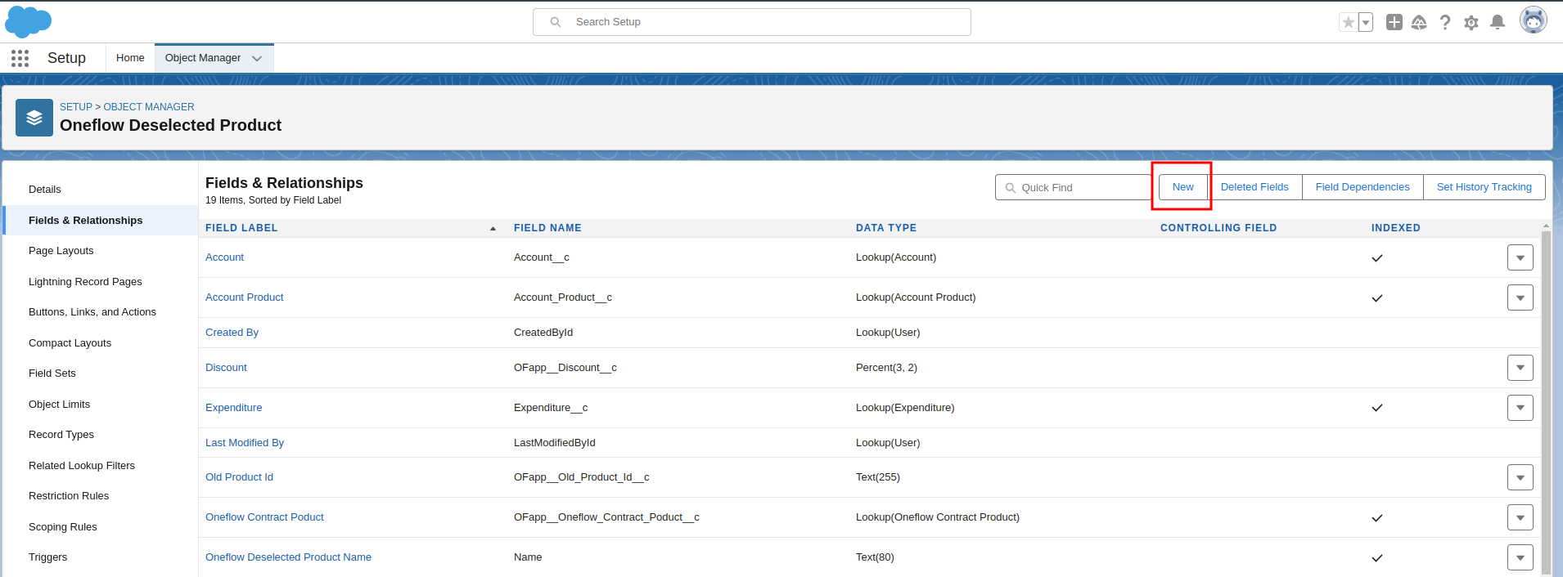Viewport: 1563px width, 577px height.
Task: Select Fields & Relationships in the sidebar
Action: tap(101, 221)
